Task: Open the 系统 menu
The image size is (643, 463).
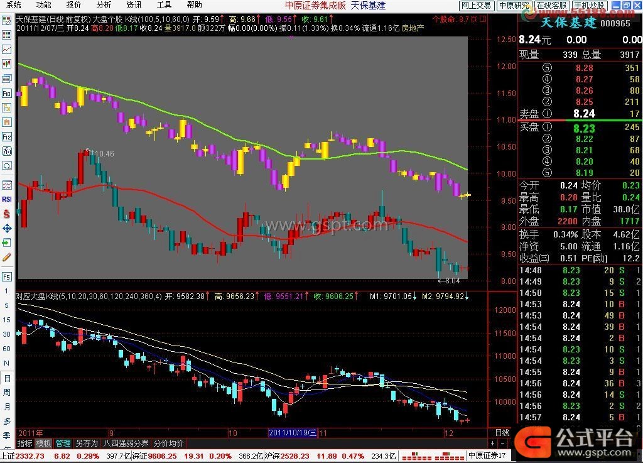Action: coord(14,5)
